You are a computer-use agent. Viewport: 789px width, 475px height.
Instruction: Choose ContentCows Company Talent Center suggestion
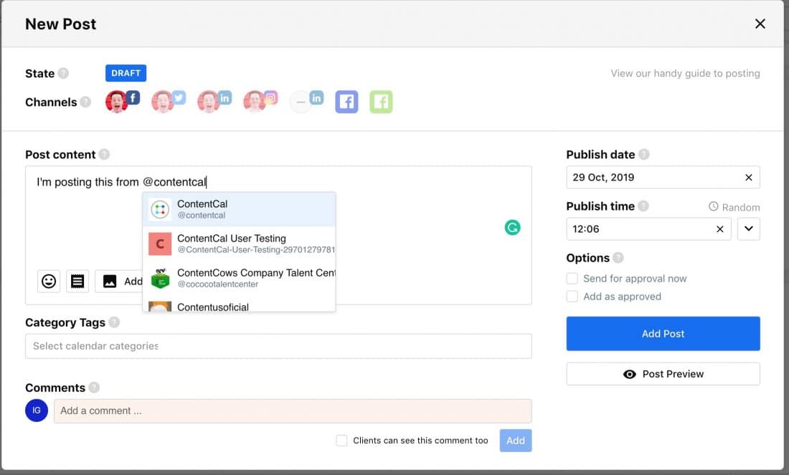click(239, 278)
